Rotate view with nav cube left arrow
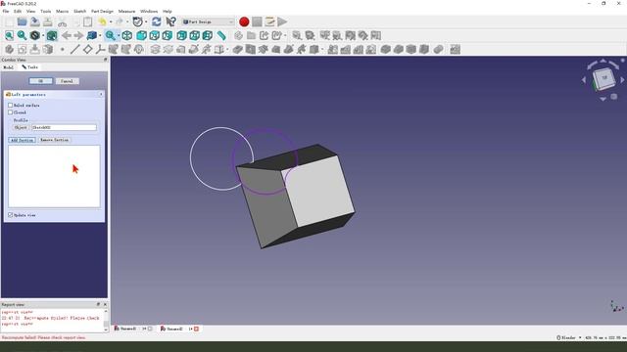 (x=584, y=80)
